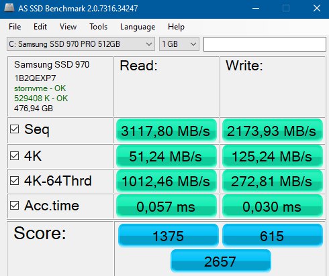Click the read score 1375

[x=169, y=236]
